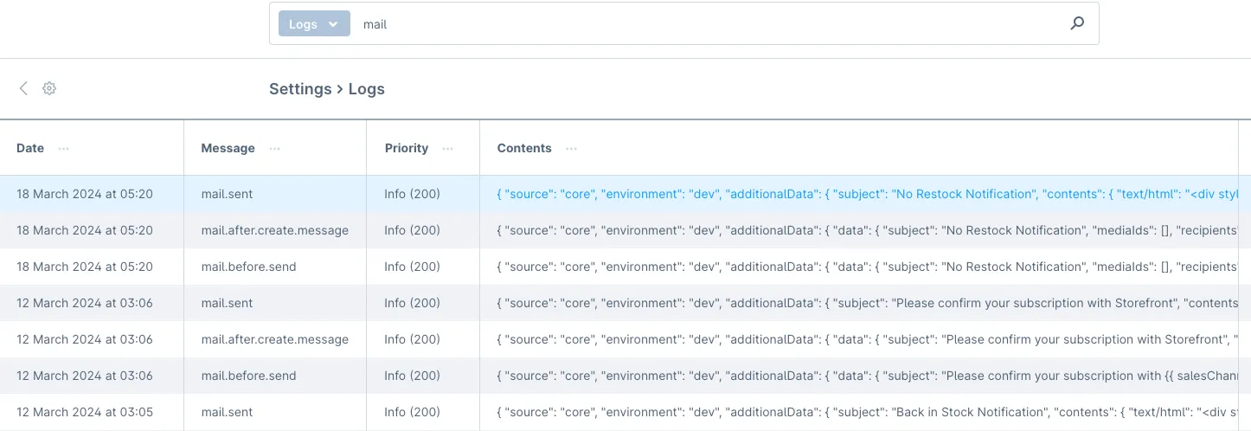Sort by Message column header

tap(228, 148)
